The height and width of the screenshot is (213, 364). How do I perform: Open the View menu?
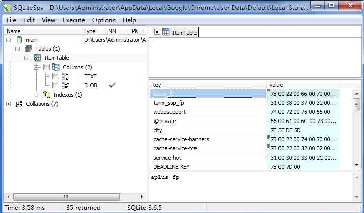pos(48,20)
